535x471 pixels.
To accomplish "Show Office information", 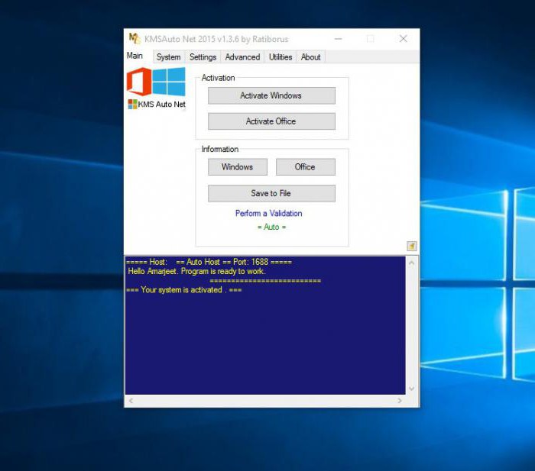I will point(306,167).
